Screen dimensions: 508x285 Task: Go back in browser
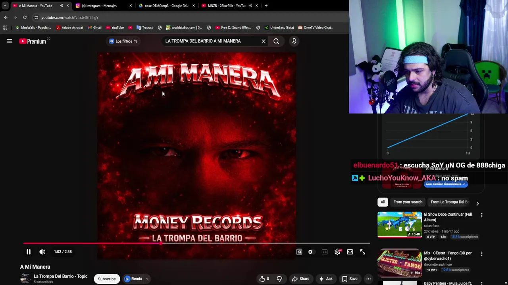(x=6, y=17)
